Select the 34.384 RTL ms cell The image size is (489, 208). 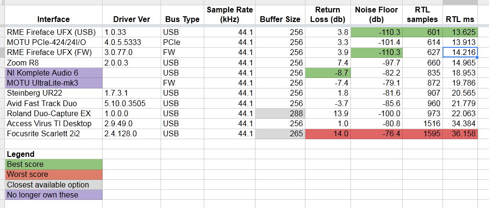click(x=460, y=124)
